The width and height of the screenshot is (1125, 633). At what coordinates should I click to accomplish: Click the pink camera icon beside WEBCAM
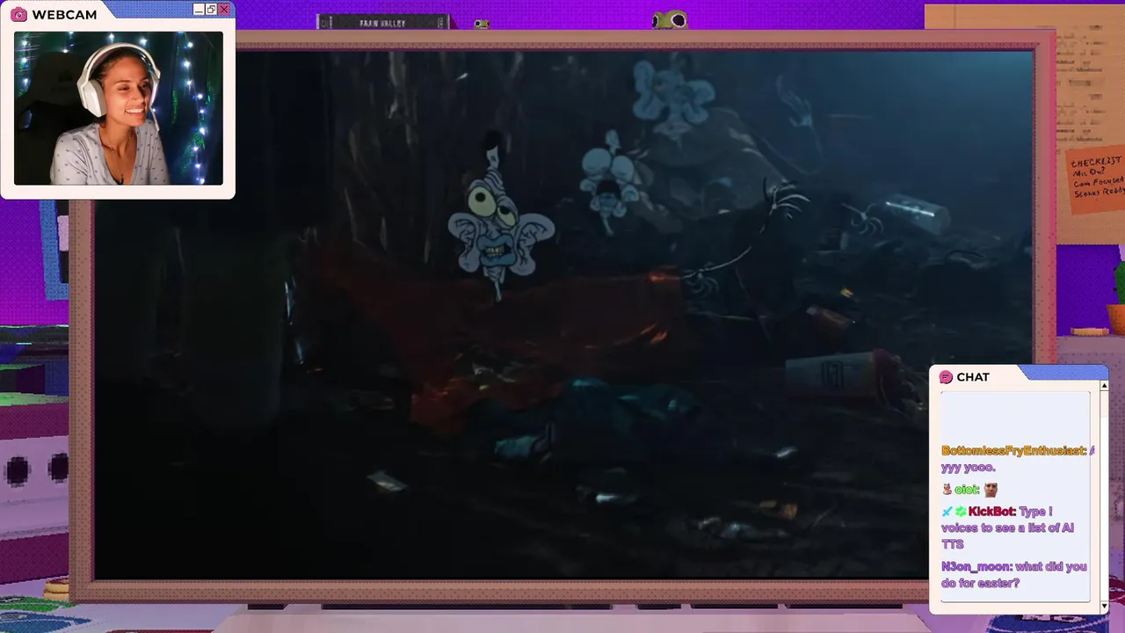(x=18, y=14)
